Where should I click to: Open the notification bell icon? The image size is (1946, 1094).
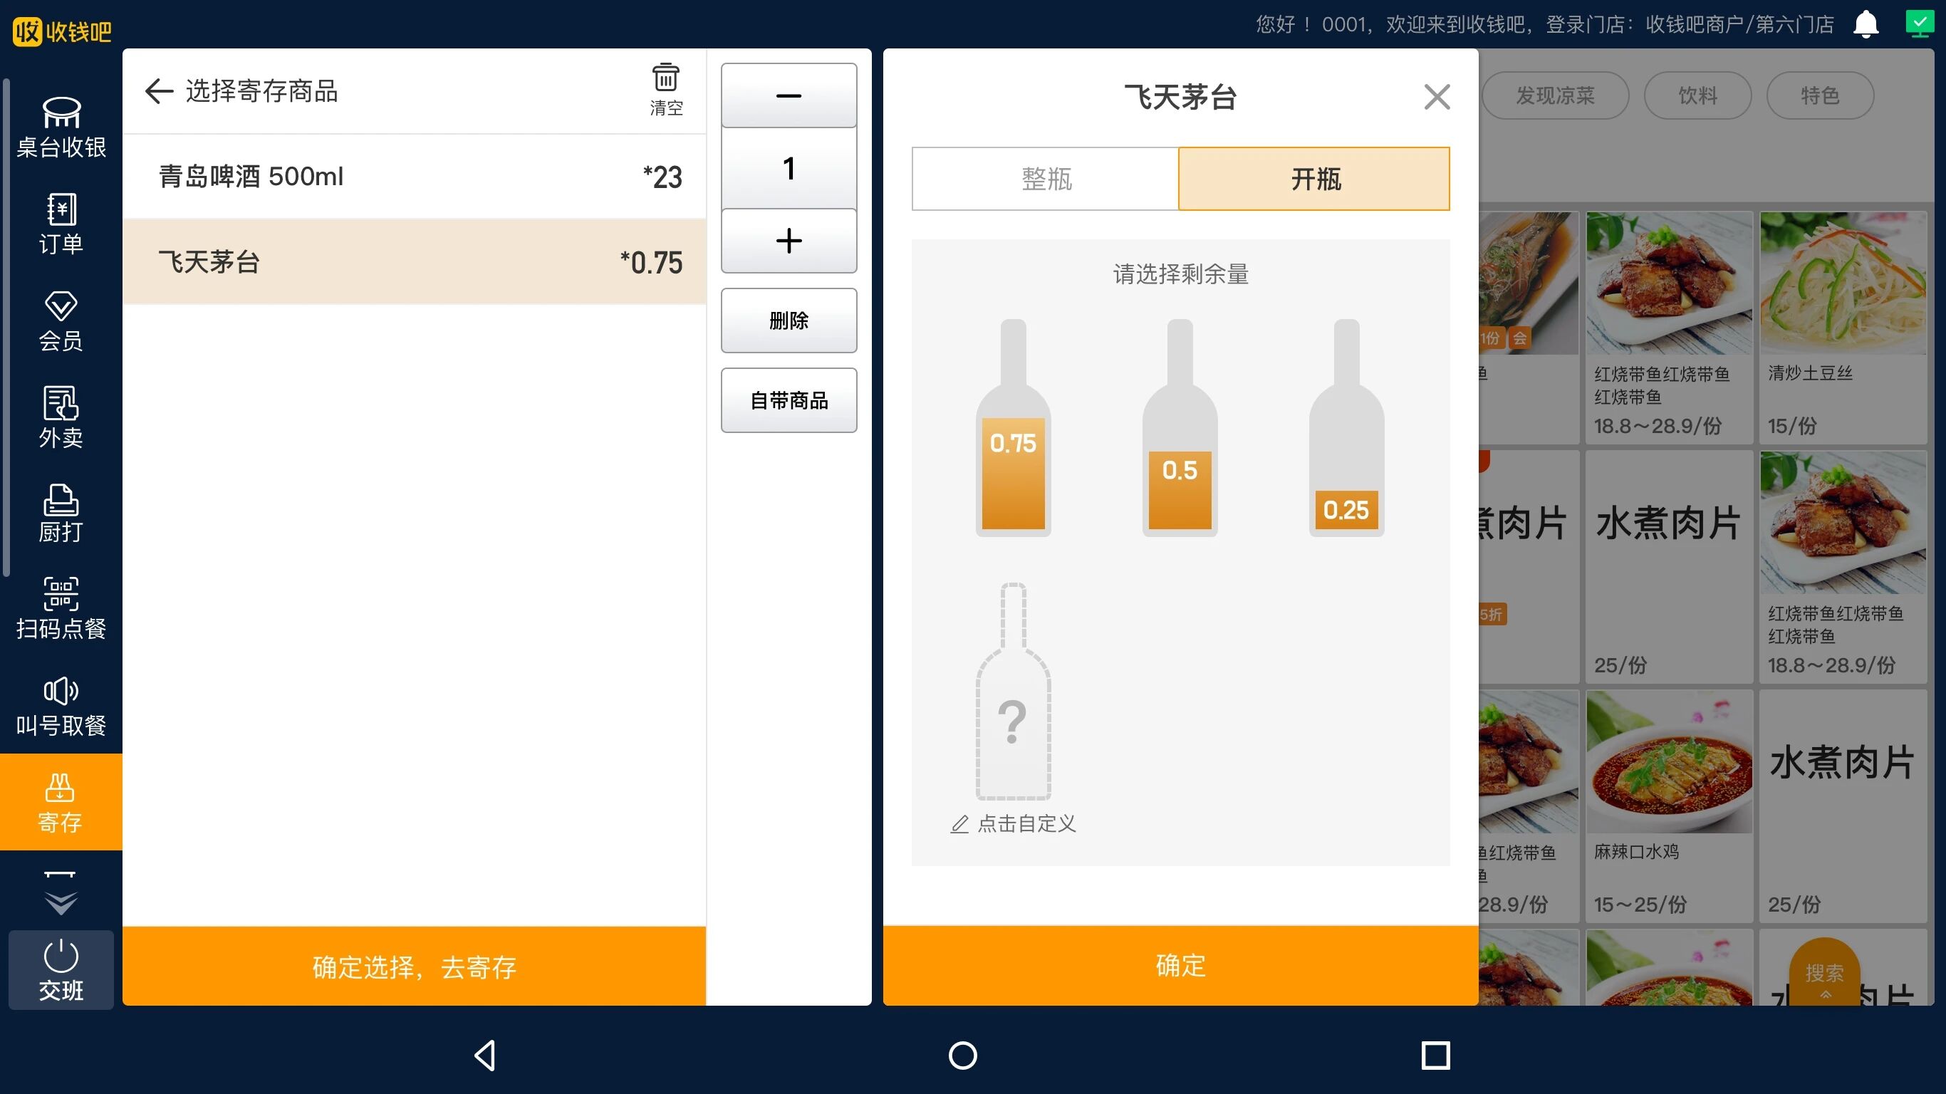tap(1866, 24)
